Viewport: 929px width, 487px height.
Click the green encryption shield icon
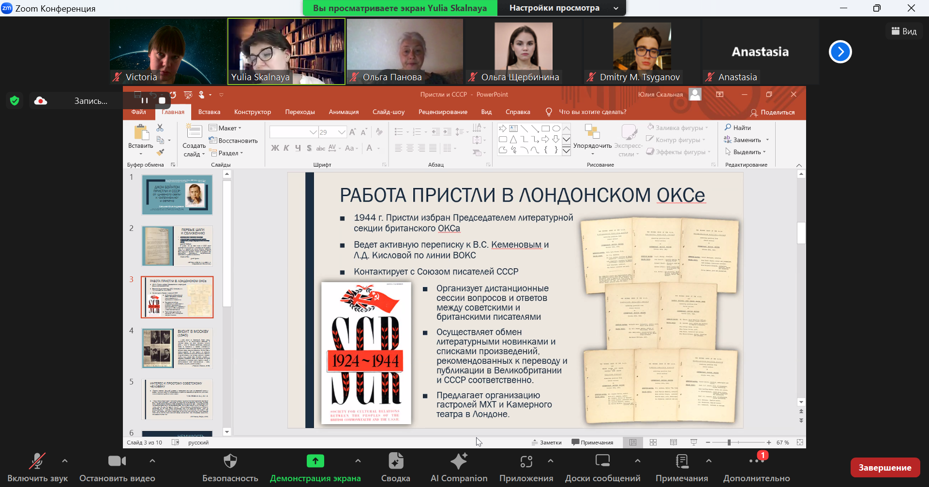(x=15, y=100)
